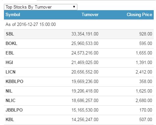Image resolution: width=156 pixels, height=125 pixels.
Task: Choose the LICN stock symbol
Action: click(x=10, y=72)
